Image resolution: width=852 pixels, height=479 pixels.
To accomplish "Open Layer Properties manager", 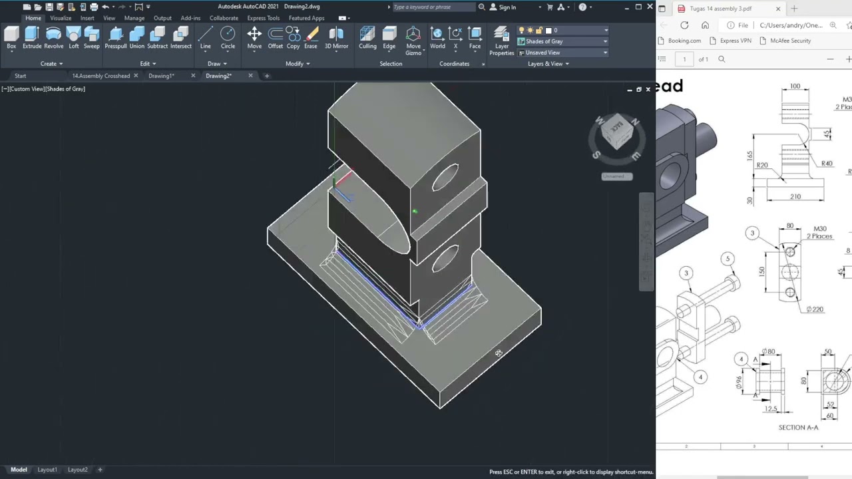I will [x=502, y=41].
